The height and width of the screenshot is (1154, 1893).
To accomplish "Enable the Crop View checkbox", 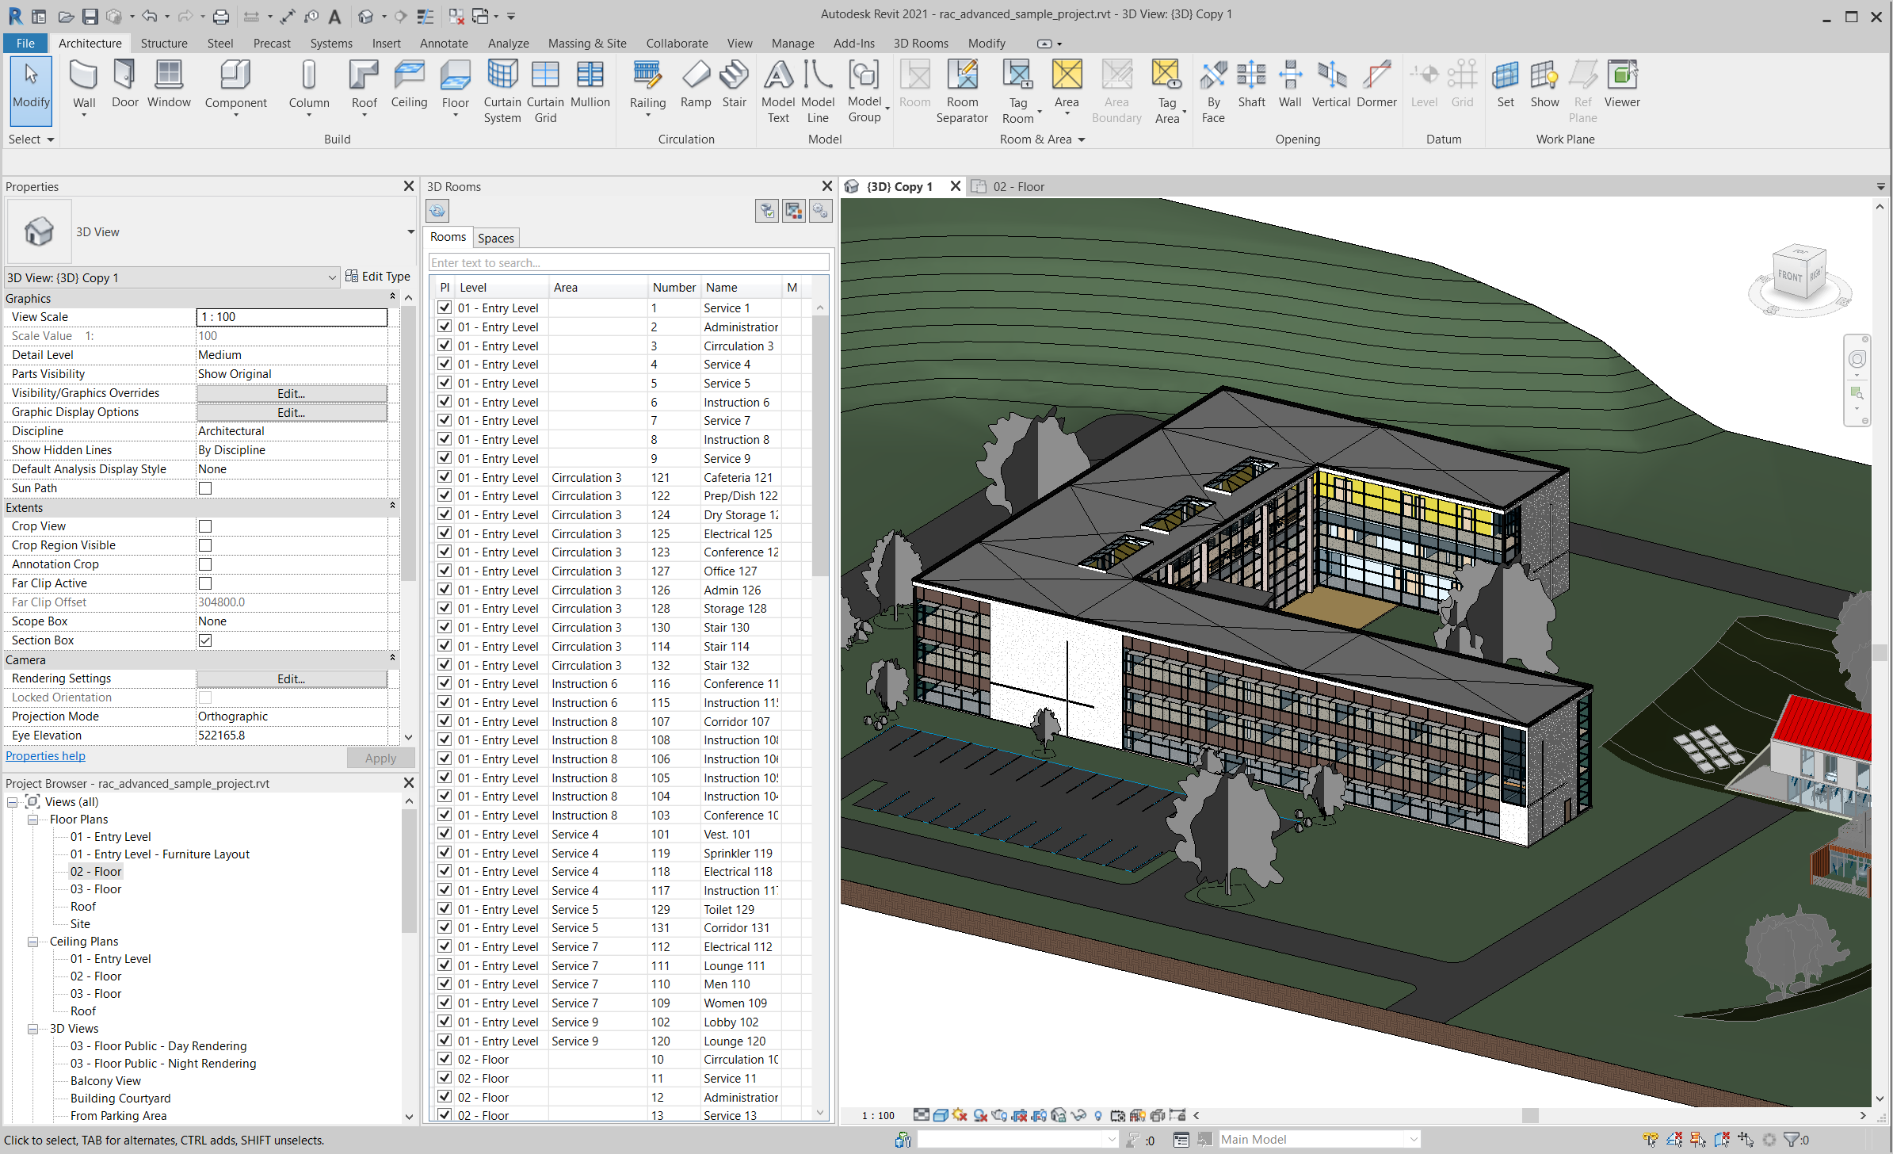I will 205,526.
